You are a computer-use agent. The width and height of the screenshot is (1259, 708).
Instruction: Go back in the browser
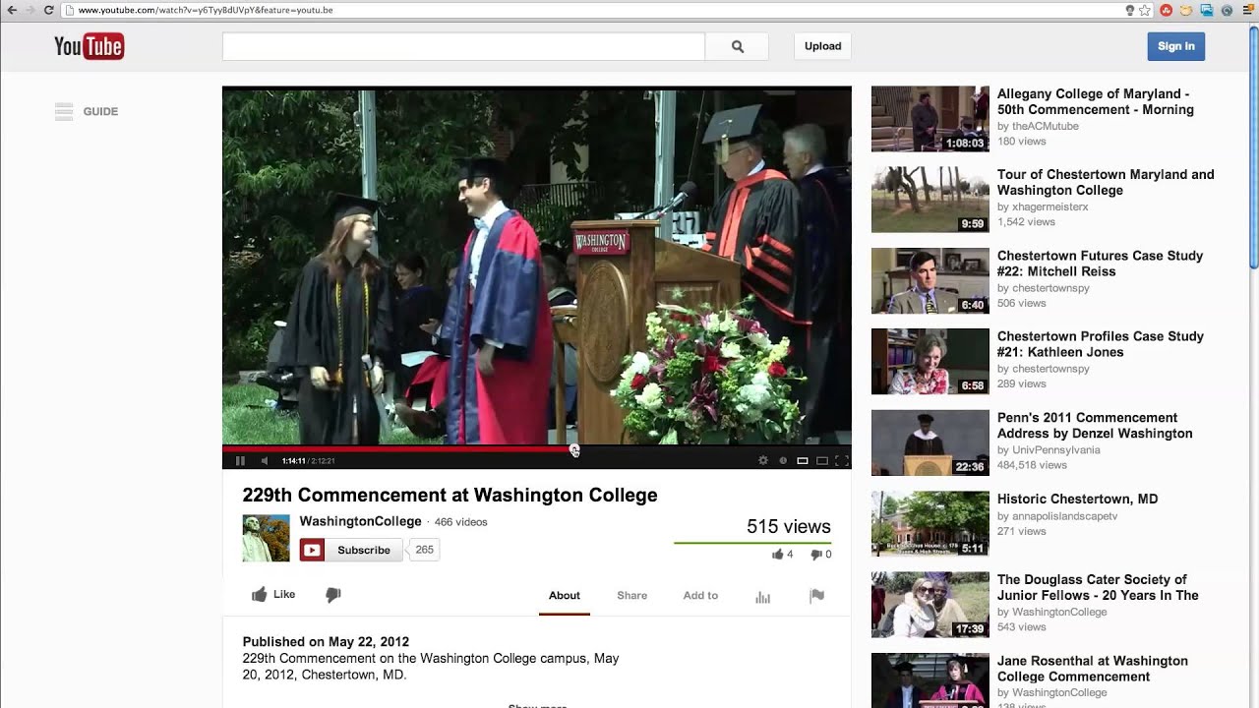pos(11,10)
